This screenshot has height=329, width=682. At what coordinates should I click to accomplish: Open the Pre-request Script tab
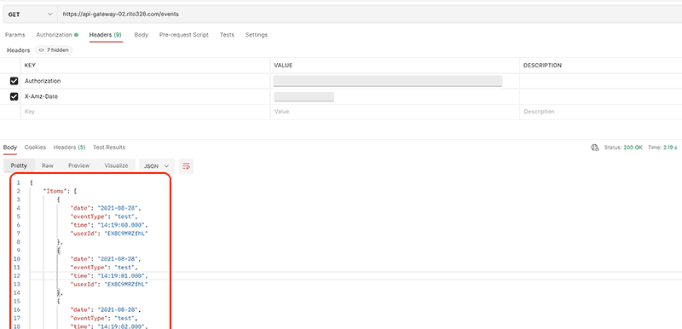pyautogui.click(x=183, y=35)
